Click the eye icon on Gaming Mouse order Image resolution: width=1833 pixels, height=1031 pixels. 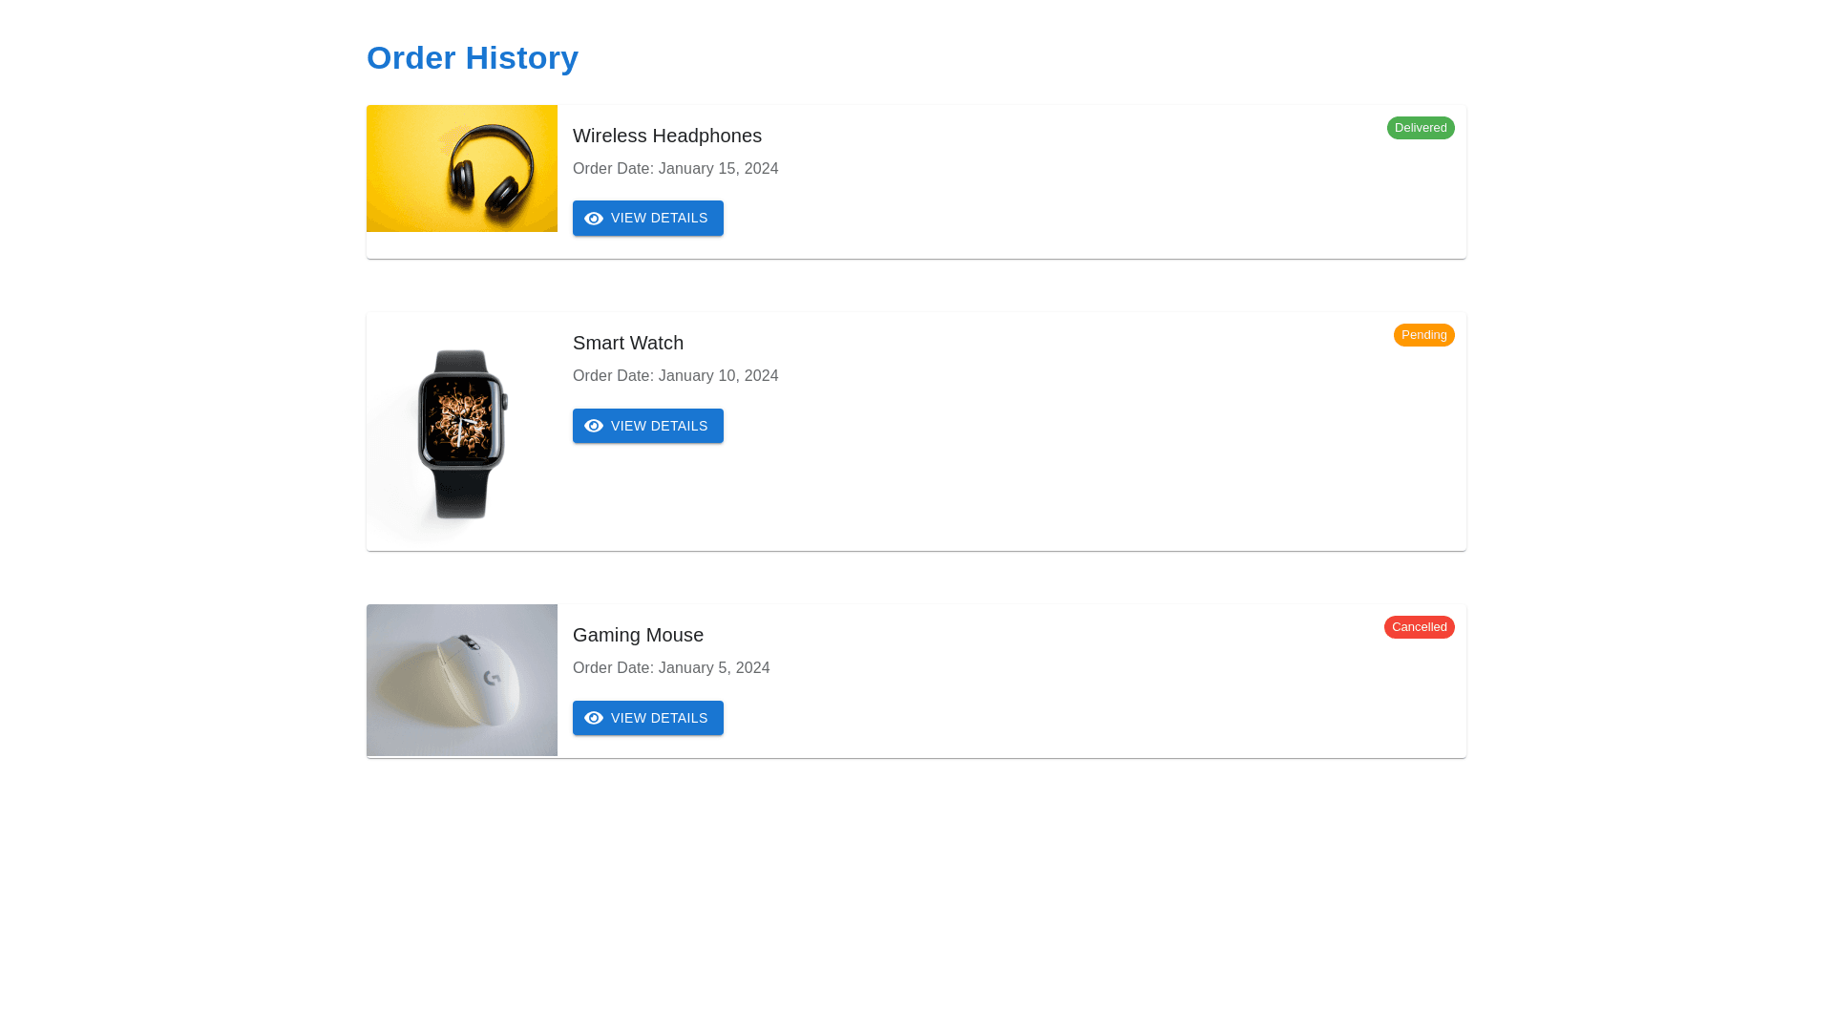pyautogui.click(x=594, y=718)
